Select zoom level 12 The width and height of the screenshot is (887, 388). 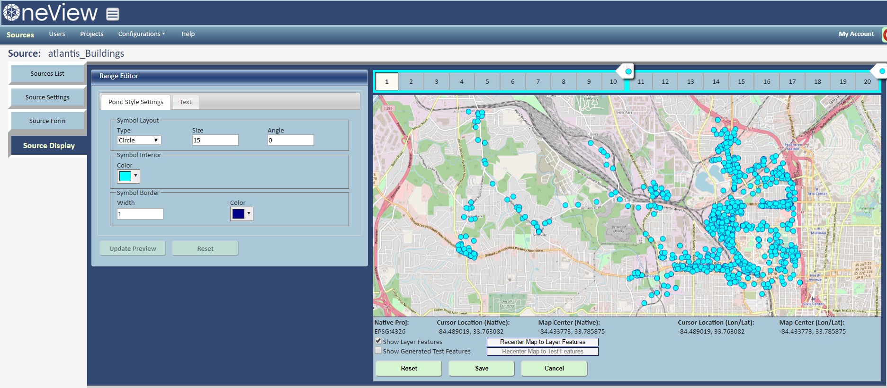click(x=665, y=81)
